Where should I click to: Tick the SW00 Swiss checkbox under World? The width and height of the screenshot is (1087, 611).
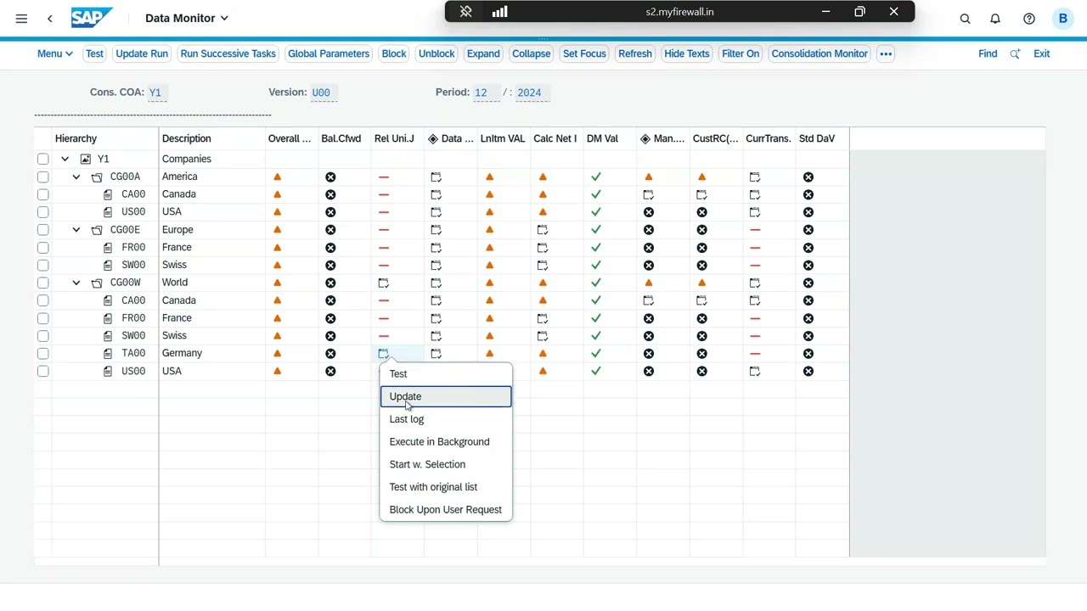(43, 335)
